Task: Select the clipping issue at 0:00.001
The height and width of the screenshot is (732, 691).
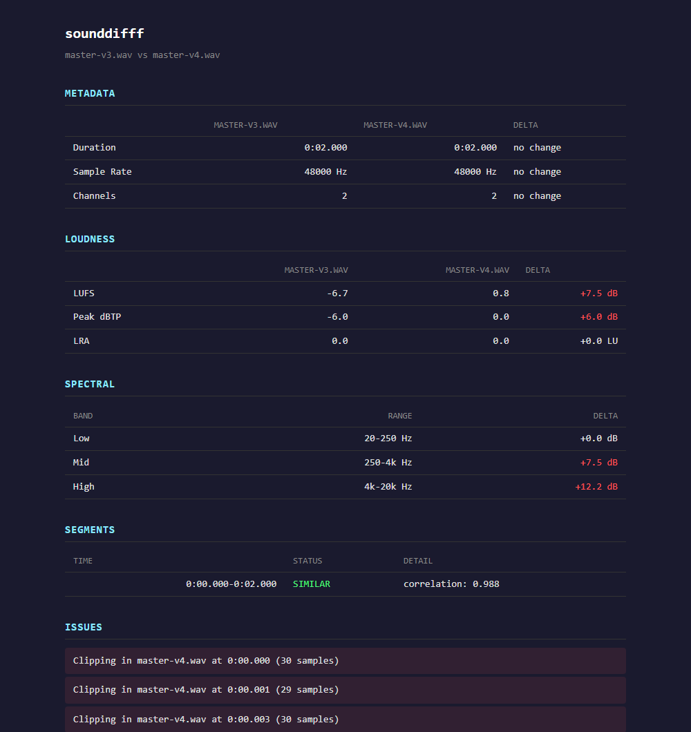Action: (x=345, y=690)
